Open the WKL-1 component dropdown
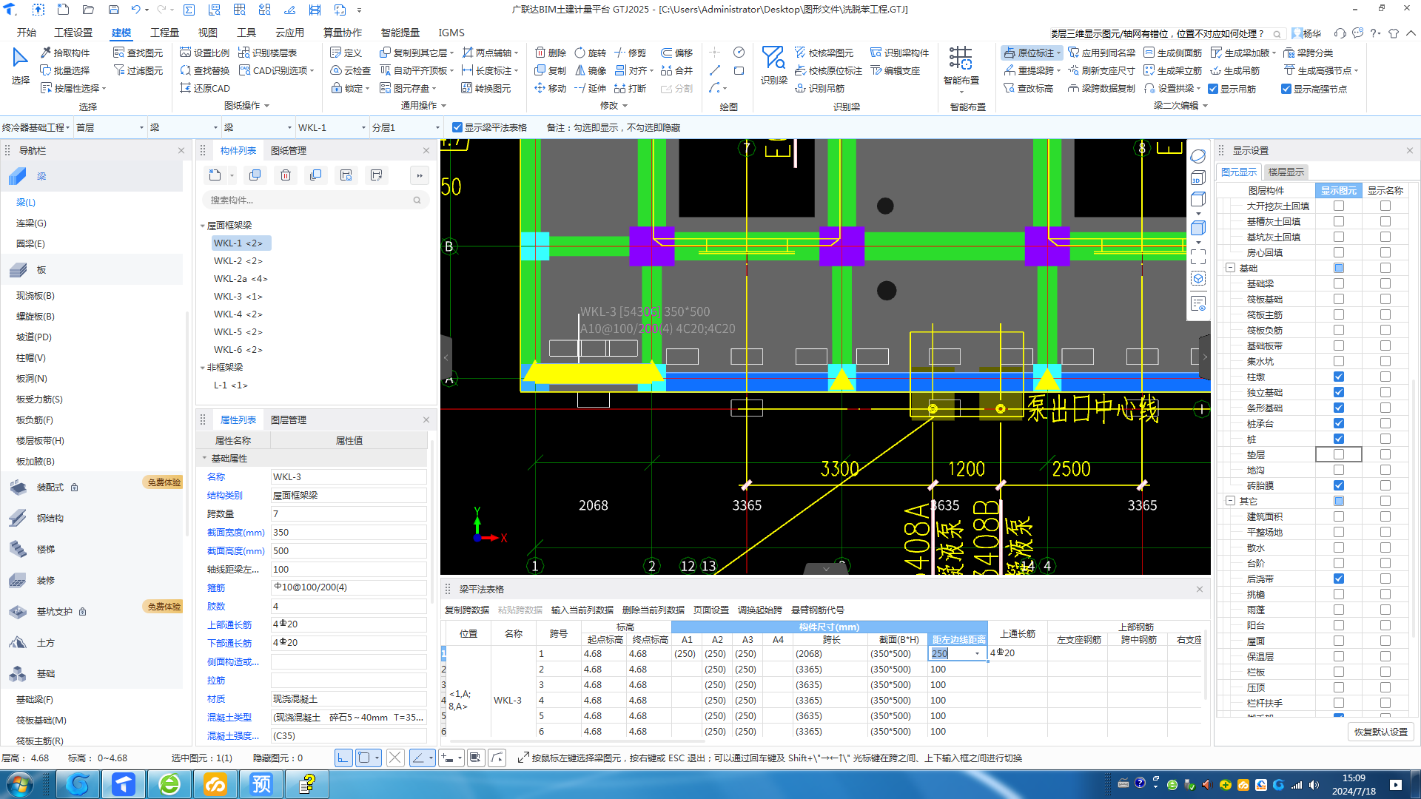 332,127
